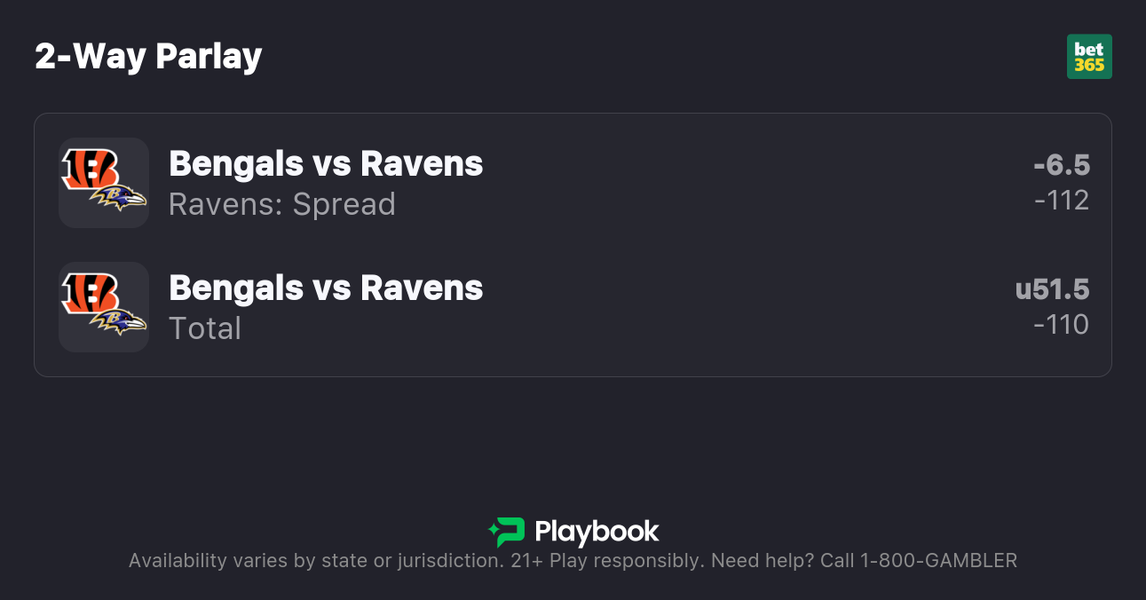Select the 2-Way Parlay heading
Viewport: 1146px width, 600px height.
coord(148,57)
